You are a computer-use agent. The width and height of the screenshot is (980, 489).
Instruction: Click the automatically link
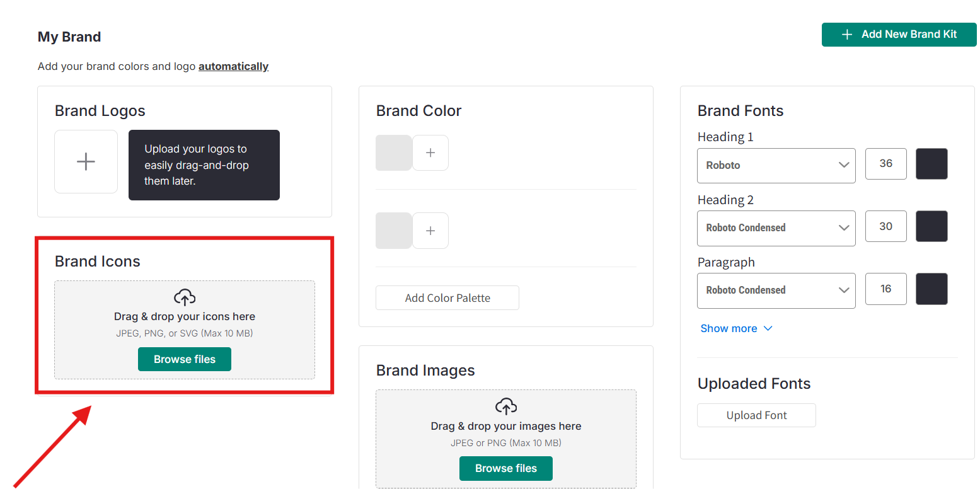pyautogui.click(x=233, y=66)
